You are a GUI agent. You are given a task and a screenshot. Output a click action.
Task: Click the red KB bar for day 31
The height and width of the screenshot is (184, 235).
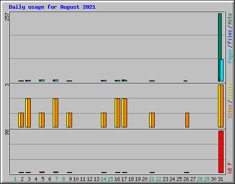[221, 152]
